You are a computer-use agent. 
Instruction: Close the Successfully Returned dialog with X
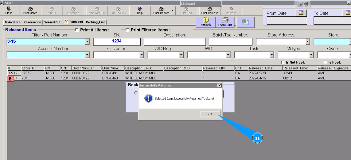coord(219,85)
